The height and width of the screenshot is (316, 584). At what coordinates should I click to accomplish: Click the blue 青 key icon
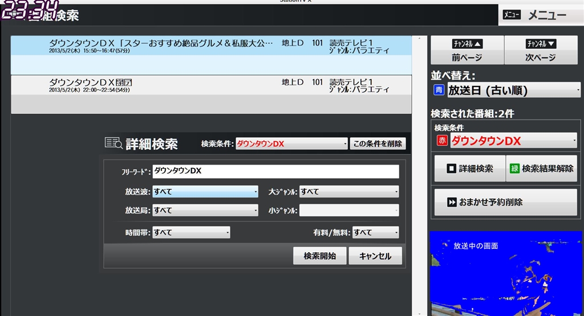click(439, 90)
